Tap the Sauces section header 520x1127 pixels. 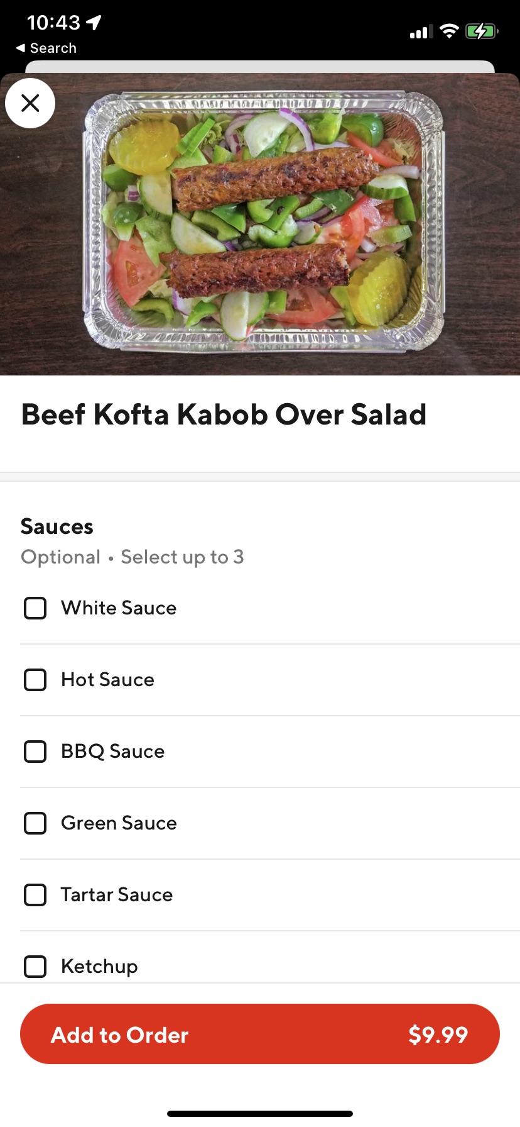(x=57, y=526)
